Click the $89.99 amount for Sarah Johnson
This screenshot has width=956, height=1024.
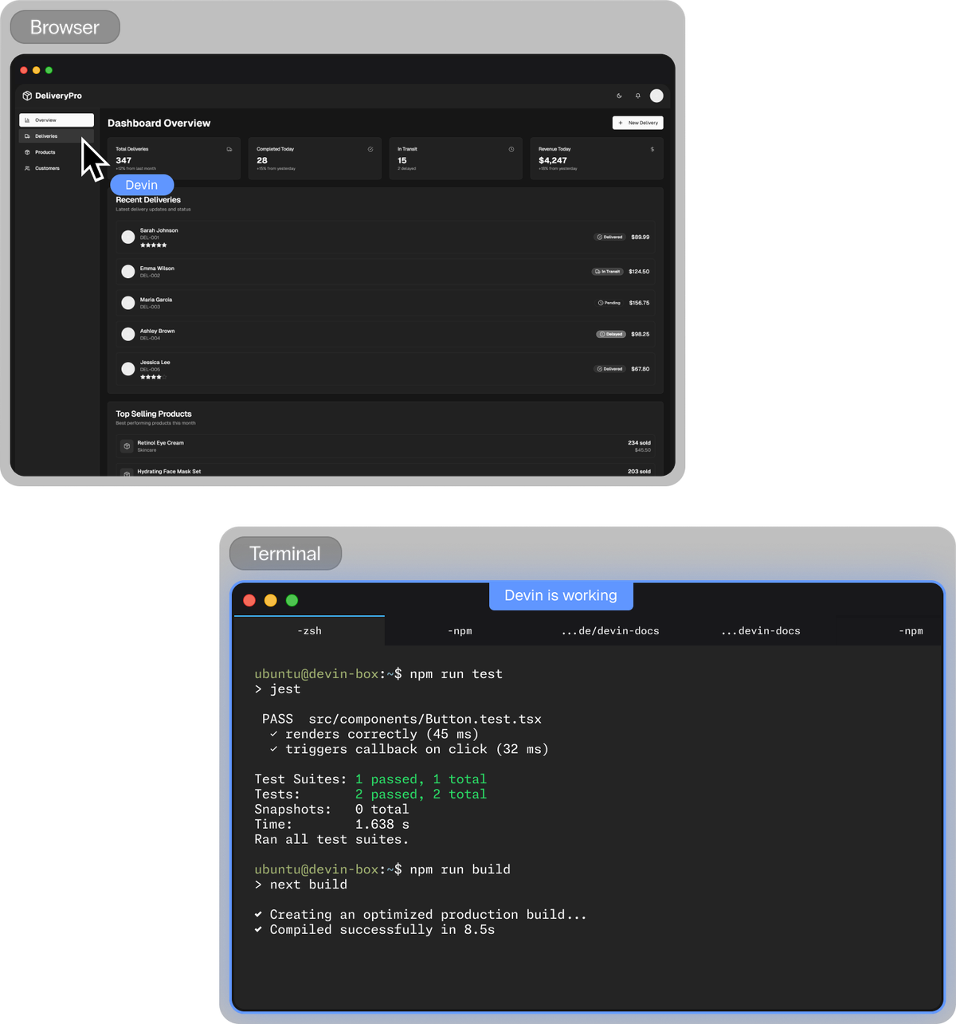point(641,237)
